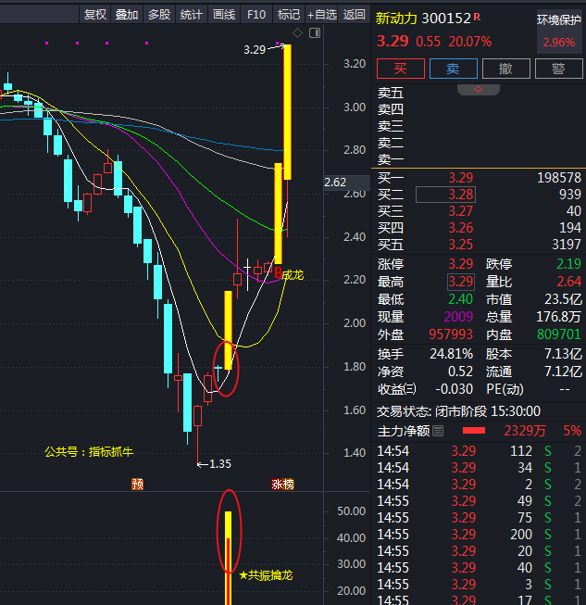The height and width of the screenshot is (605, 586).
Task: Expand the order book with red chevron
Action: [479, 90]
